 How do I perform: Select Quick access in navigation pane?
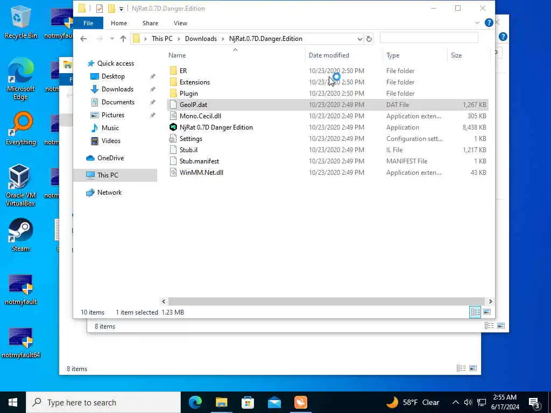pyautogui.click(x=115, y=63)
